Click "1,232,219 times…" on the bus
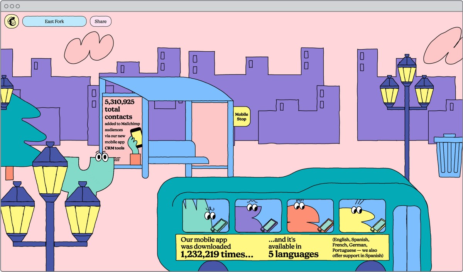 pyautogui.click(x=217, y=254)
